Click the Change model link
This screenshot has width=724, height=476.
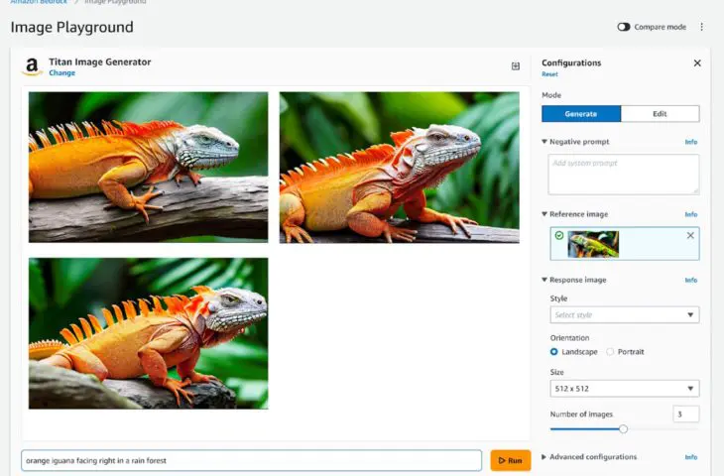point(61,73)
